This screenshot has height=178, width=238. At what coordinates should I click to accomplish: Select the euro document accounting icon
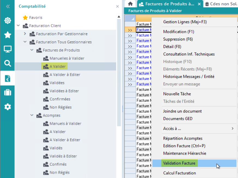[x=7, y=78]
